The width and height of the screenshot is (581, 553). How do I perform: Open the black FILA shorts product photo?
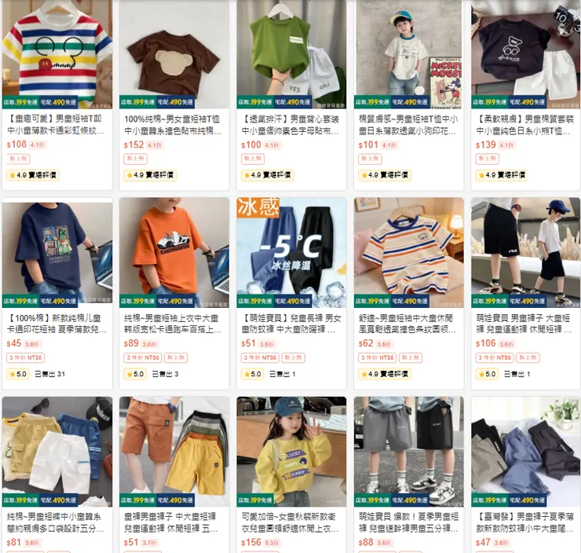[526, 252]
